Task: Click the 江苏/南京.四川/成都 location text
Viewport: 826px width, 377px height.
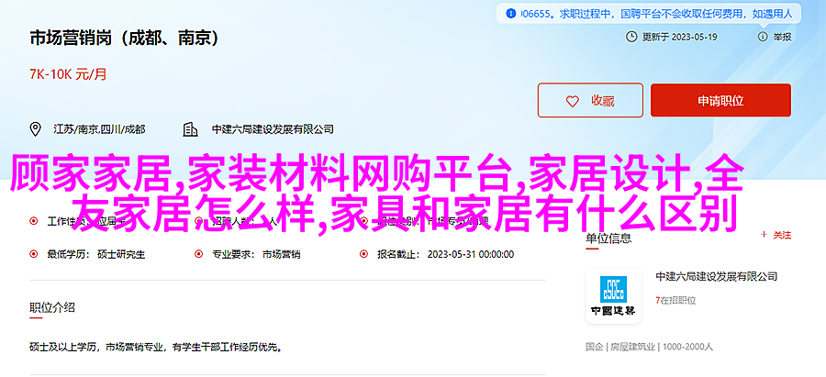Action: pyautogui.click(x=99, y=129)
